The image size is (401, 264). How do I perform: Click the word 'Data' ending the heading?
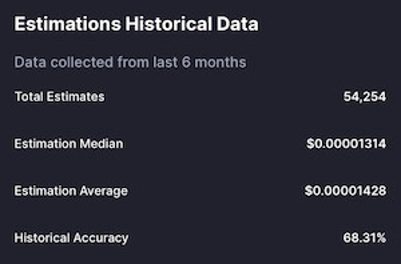pyautogui.click(x=237, y=24)
